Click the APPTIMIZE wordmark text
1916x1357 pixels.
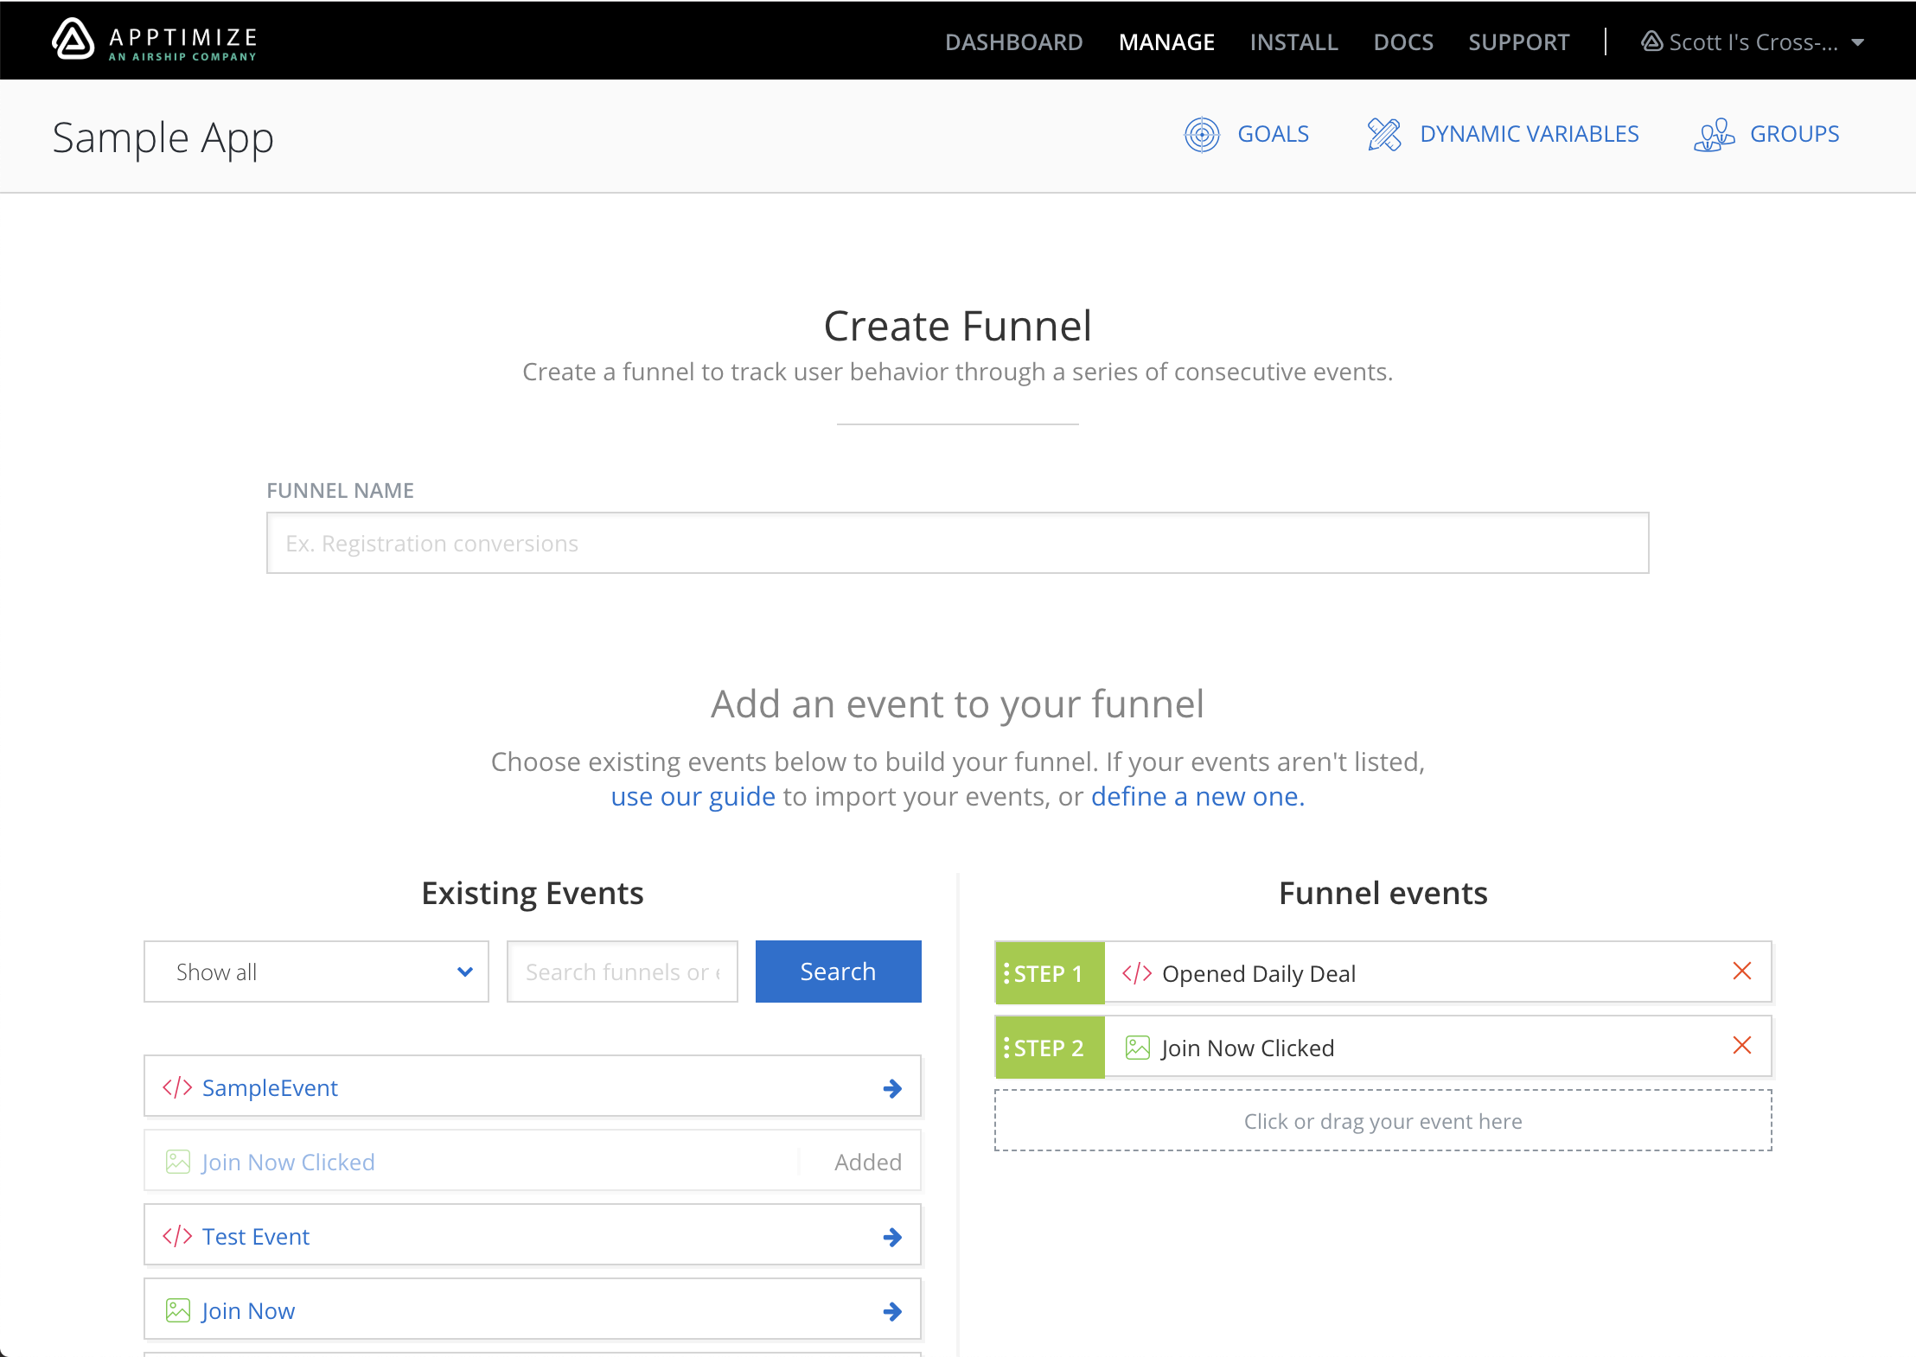coord(183,37)
